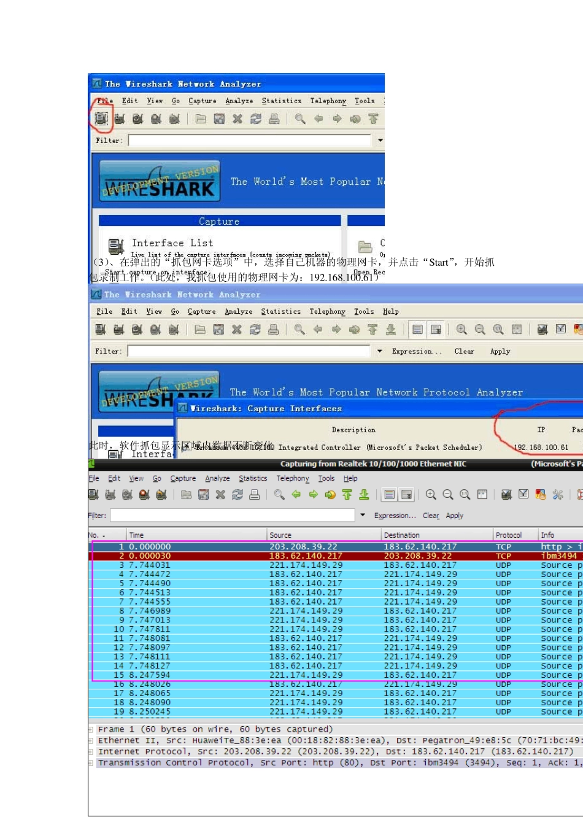583x825 pixels.
Task: Open Analyze menu in Capturing from Realtek window
Action: point(217,479)
